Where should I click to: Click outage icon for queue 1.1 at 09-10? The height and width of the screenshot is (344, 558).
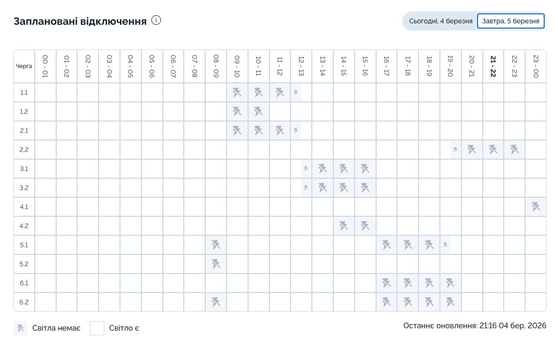pyautogui.click(x=237, y=92)
